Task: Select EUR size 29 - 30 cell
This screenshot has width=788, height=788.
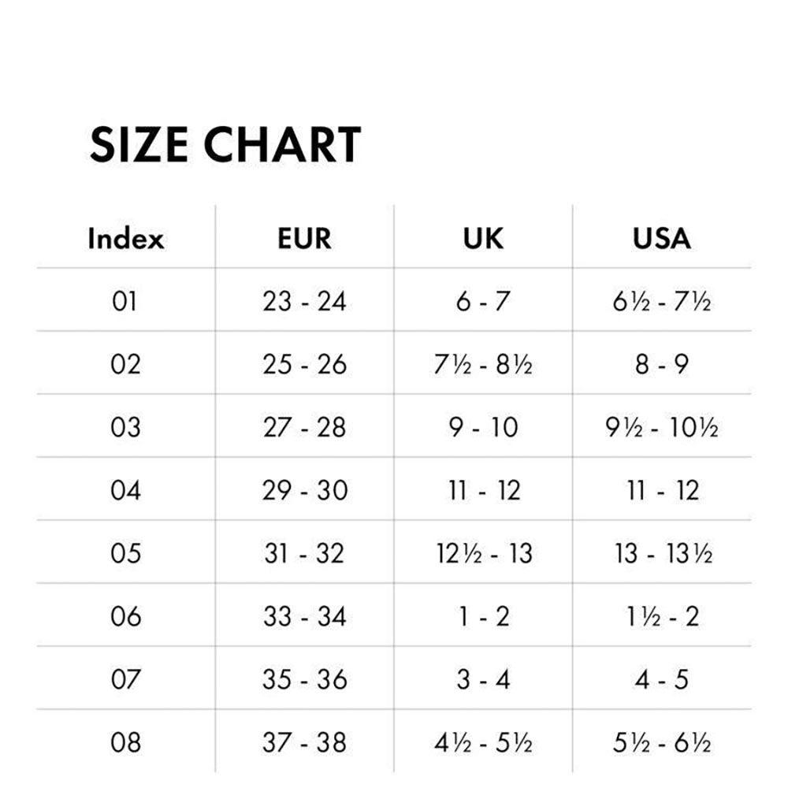Action: [x=304, y=490]
